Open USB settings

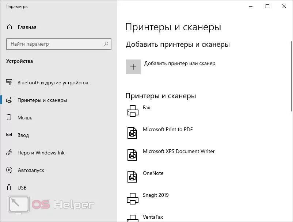click(22, 188)
